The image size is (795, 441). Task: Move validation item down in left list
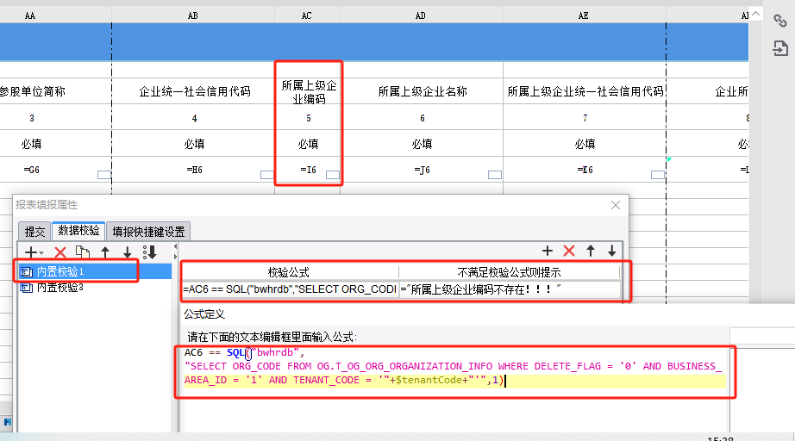128,252
